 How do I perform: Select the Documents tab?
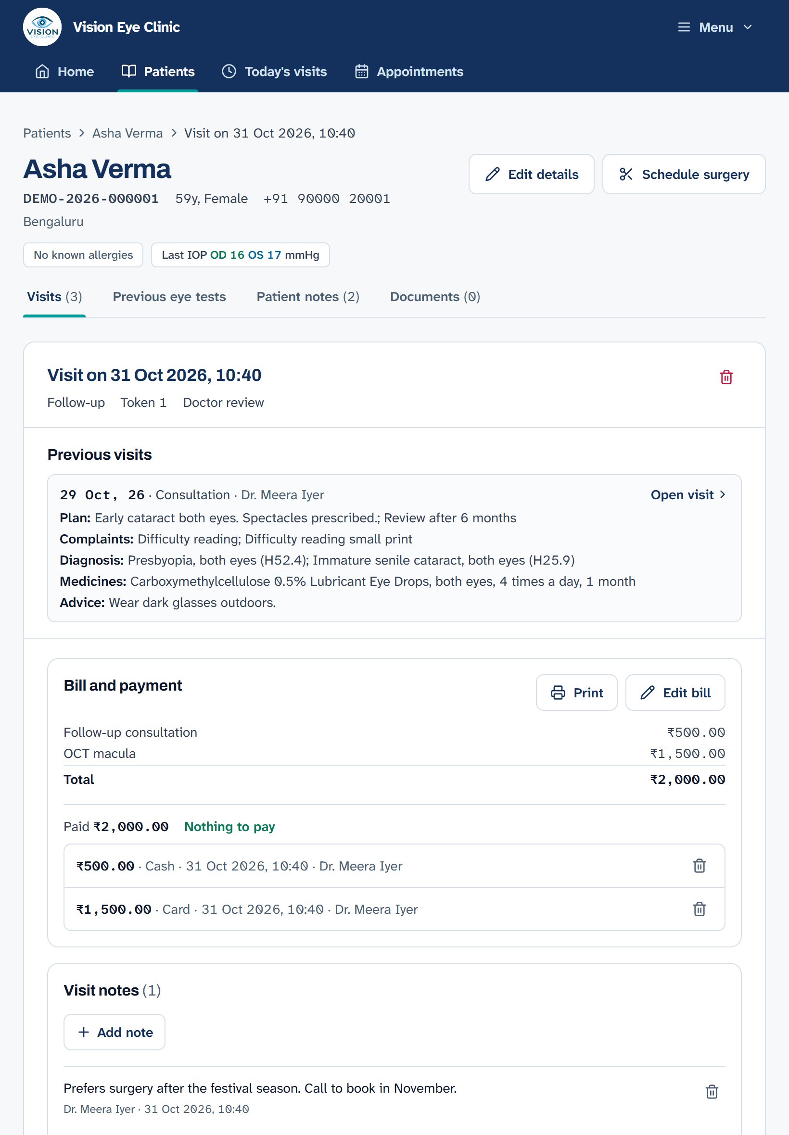[435, 296]
